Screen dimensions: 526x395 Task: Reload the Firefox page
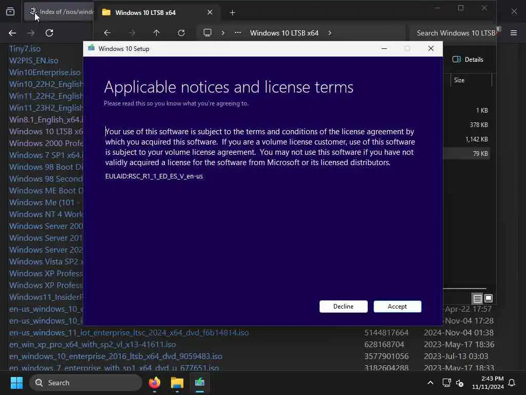pyautogui.click(x=49, y=33)
